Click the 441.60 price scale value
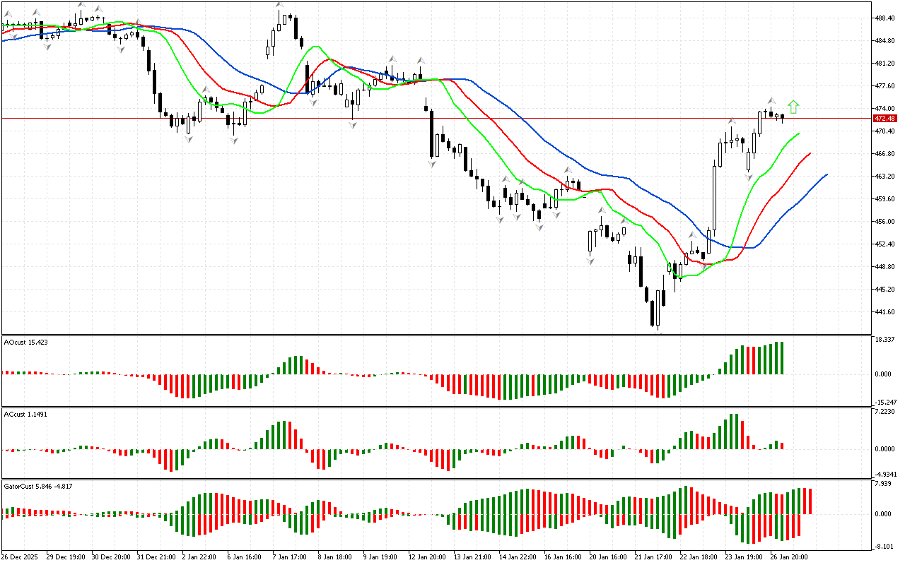905x565 pixels. (x=885, y=311)
